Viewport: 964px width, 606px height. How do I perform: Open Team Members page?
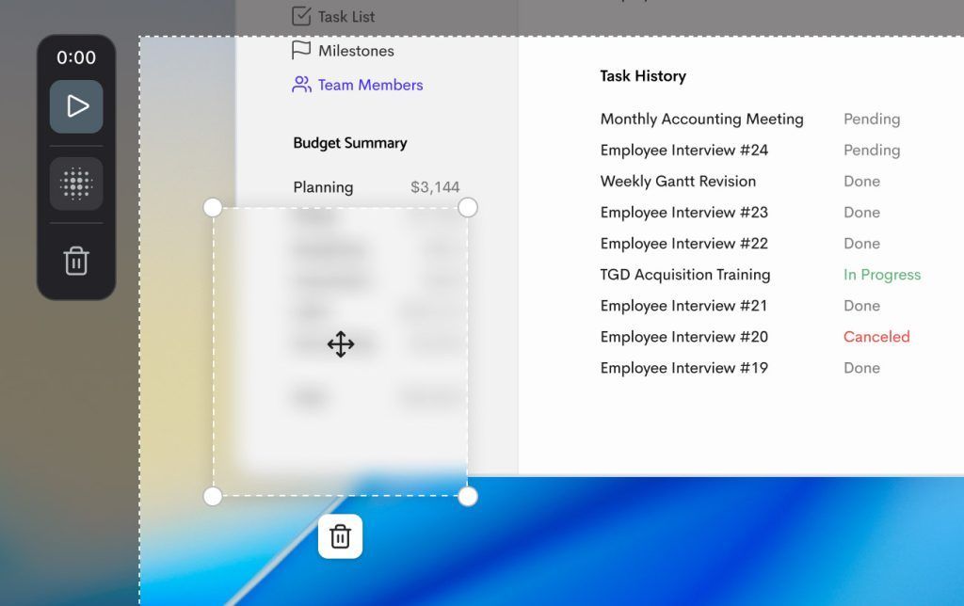click(x=370, y=85)
